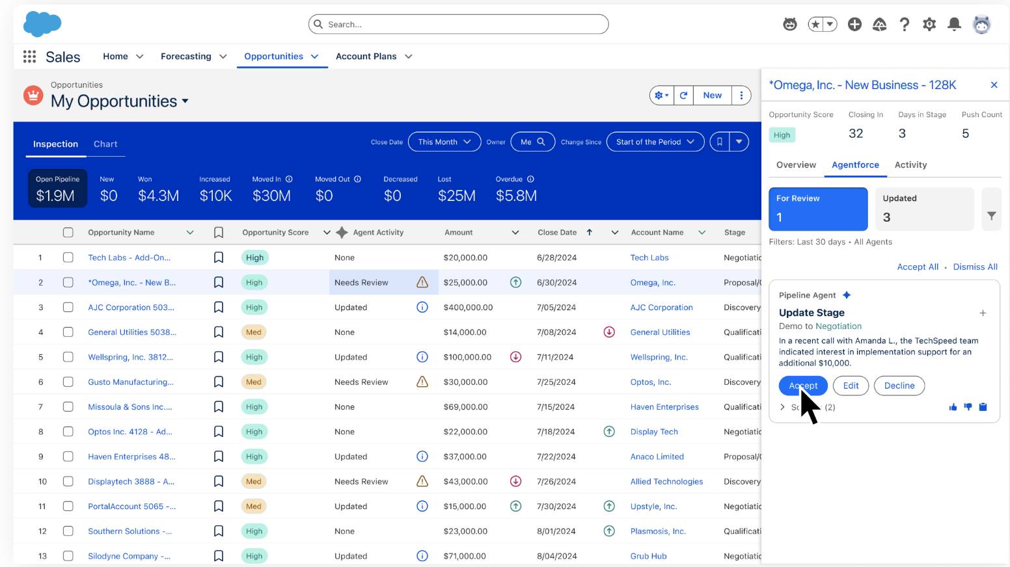This screenshot has width=1010, height=567.
Task: Click green up arrow beside $25,000.00
Action: click(515, 282)
